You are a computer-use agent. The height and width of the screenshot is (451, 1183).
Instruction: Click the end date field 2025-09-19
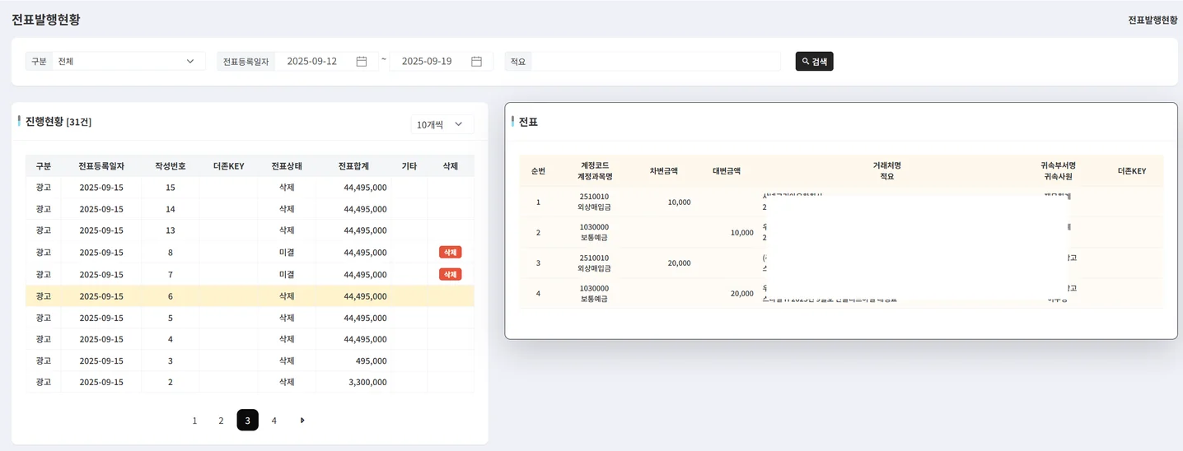click(427, 61)
